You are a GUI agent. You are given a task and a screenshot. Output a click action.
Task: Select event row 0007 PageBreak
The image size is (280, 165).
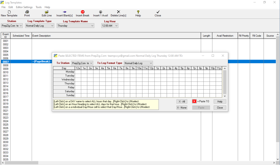(x=138, y=62)
